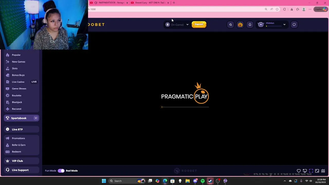Click the yellow Deposit button
The image size is (329, 185).
(199, 24)
